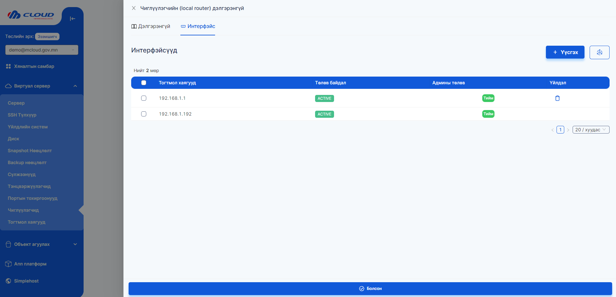The height and width of the screenshot is (297, 616).
Task: Check the box for 192.168.1.1 row
Action: (x=144, y=98)
